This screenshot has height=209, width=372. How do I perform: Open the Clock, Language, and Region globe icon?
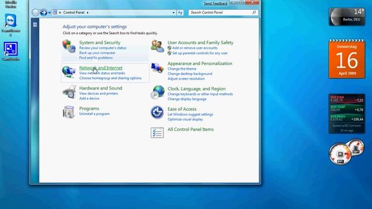158,92
